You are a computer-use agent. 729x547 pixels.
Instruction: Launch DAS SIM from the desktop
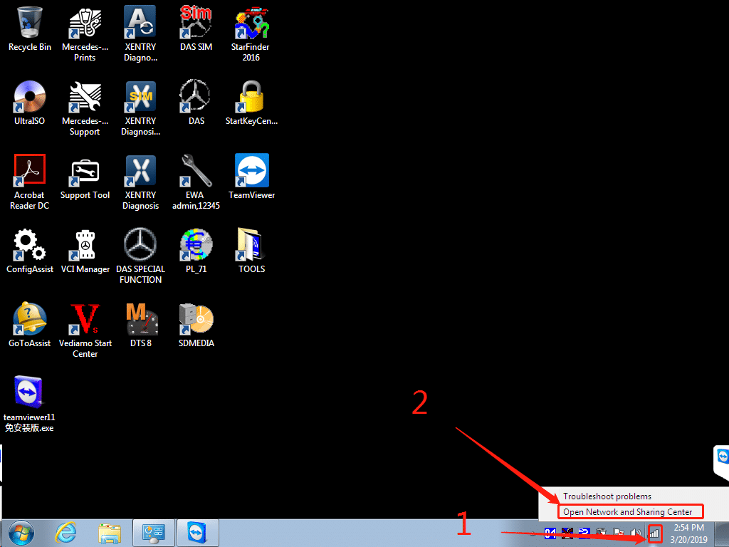pos(196,24)
